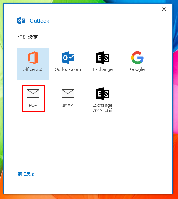
Task: Click the IMAP text label
Action: (x=68, y=105)
